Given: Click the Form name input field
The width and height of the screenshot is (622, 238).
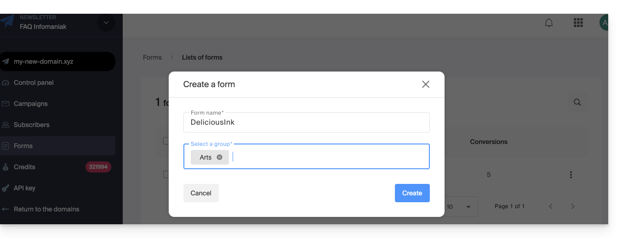Looking at the screenshot, I should [x=306, y=123].
